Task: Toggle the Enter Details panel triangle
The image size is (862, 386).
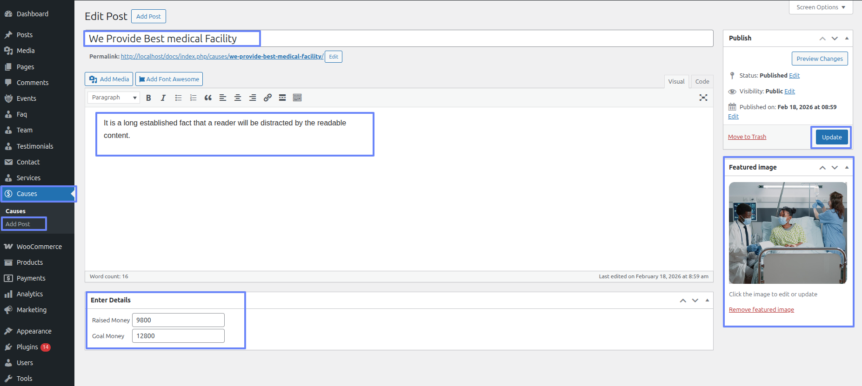Action: [707, 300]
